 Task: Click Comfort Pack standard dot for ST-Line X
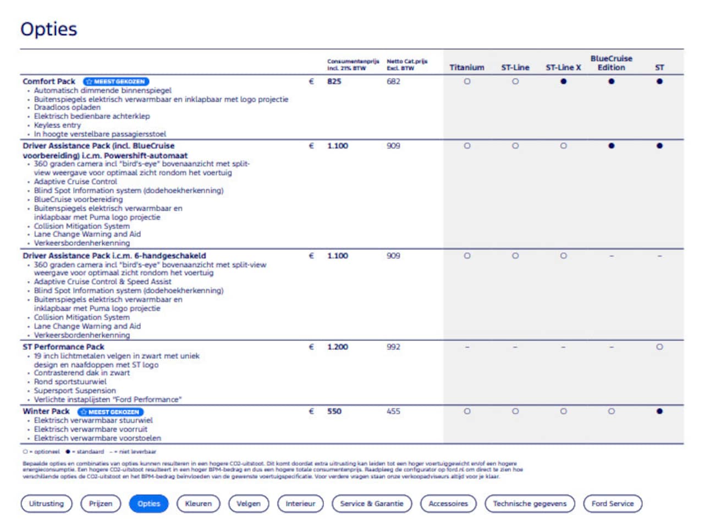coord(563,81)
